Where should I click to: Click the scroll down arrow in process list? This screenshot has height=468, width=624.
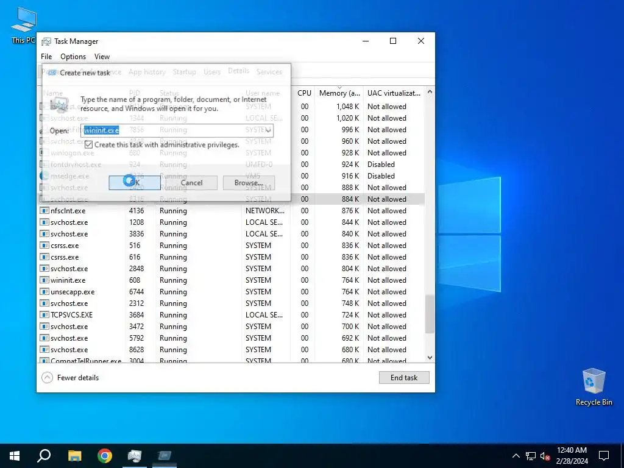430,357
